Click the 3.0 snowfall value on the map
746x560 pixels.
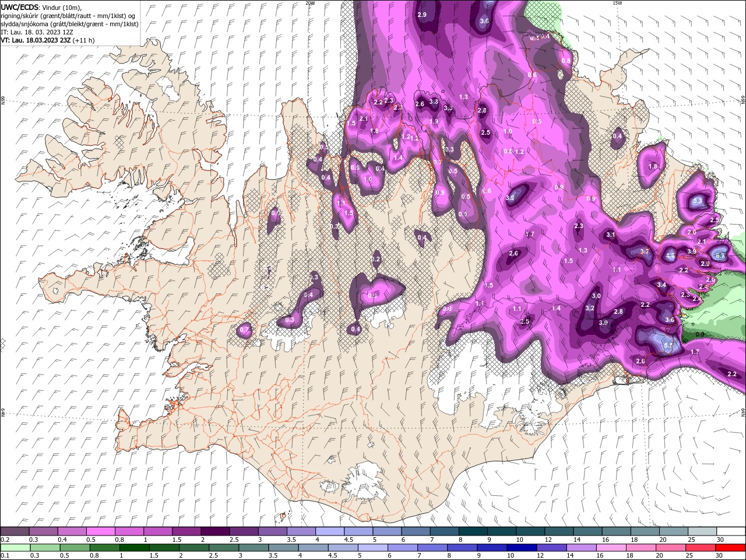click(596, 296)
